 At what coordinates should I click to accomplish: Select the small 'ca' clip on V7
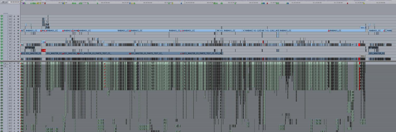point(44,42)
